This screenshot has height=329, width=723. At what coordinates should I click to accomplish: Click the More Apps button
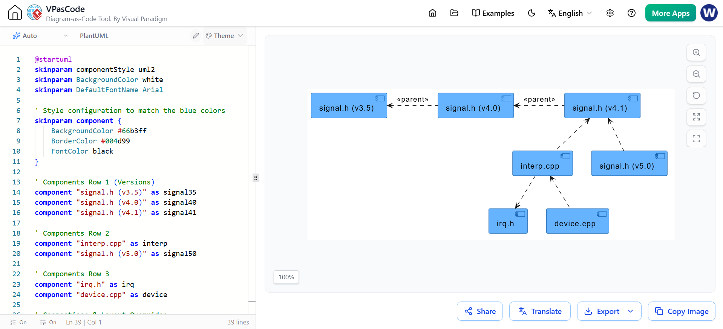coord(671,13)
